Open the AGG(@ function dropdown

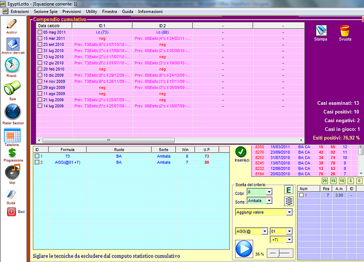point(264,232)
